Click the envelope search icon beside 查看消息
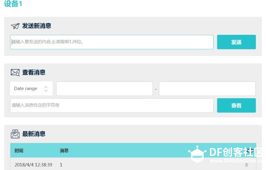This screenshot has height=170, width=266. [15, 73]
